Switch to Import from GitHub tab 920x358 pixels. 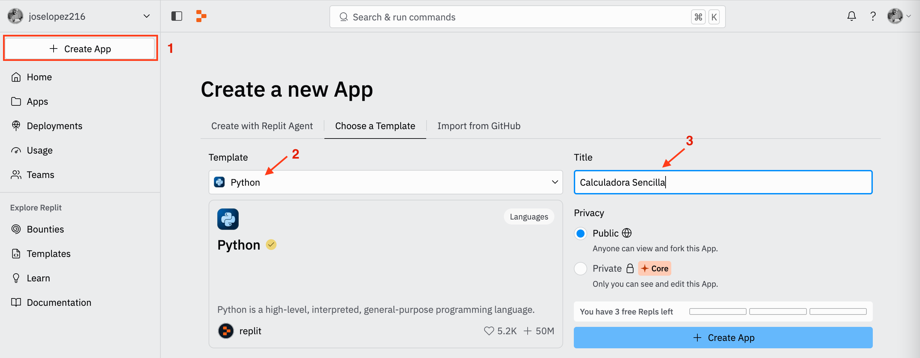pos(478,126)
